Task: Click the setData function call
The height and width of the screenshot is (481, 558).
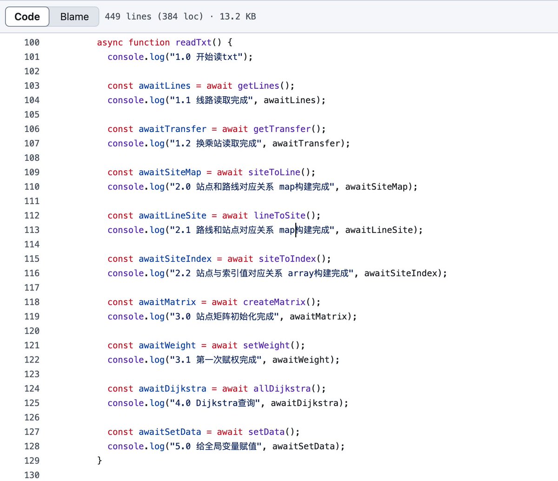Action: tap(266, 431)
